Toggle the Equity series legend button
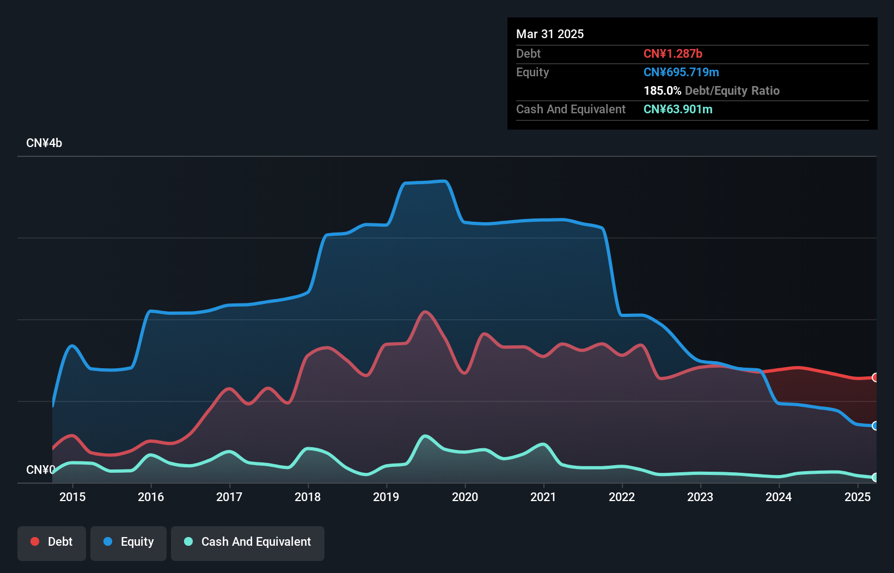894x573 pixels. coord(128,543)
